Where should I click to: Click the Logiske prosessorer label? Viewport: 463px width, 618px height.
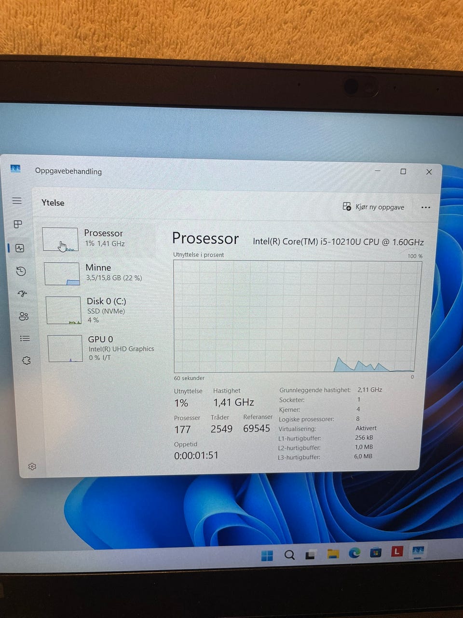point(306,419)
